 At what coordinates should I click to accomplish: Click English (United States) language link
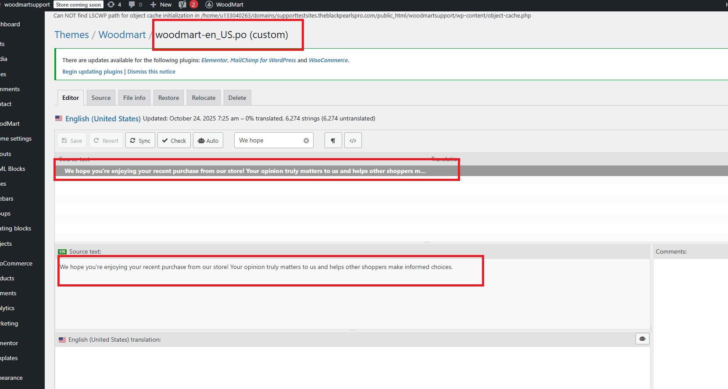[x=103, y=119]
